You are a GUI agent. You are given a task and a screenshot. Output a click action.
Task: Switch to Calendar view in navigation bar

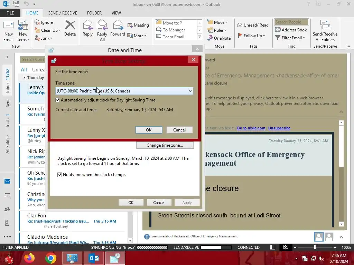click(7, 195)
